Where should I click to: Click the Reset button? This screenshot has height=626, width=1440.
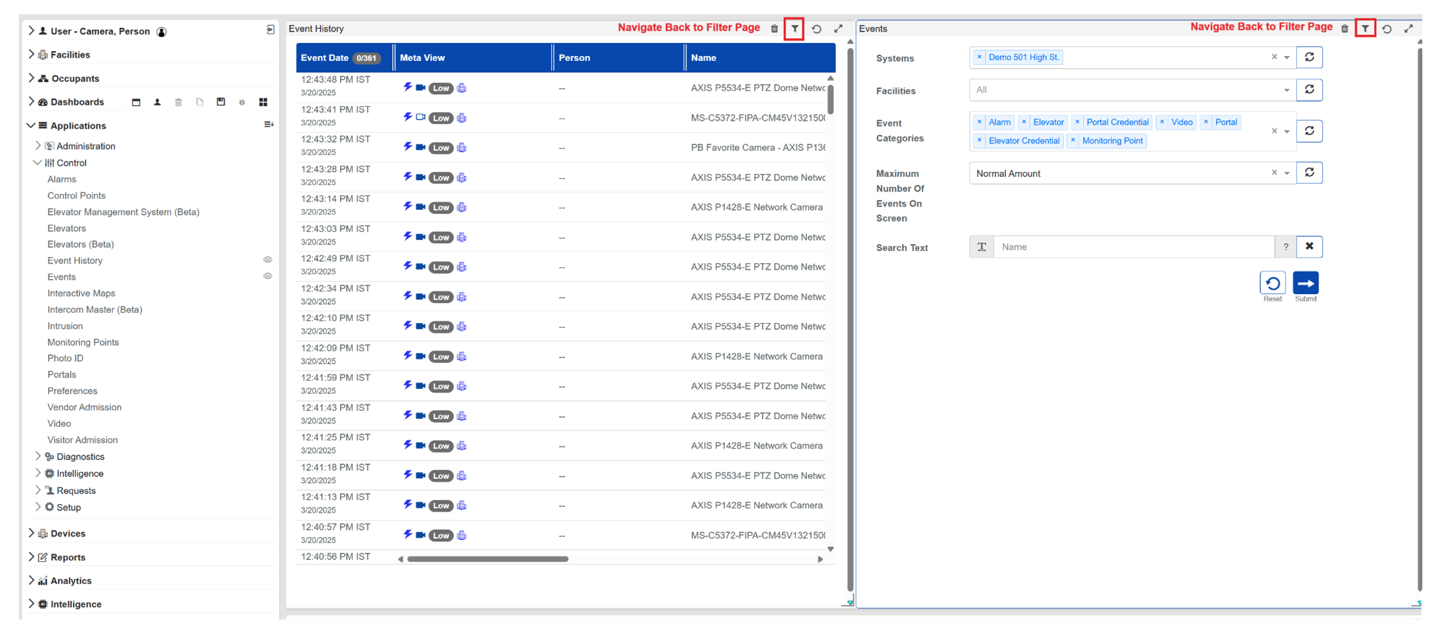coord(1272,284)
